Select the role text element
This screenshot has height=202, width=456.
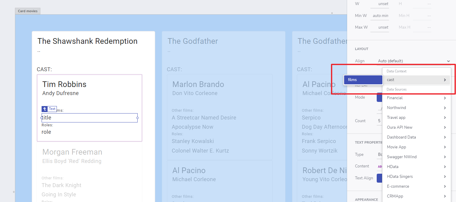[x=46, y=132]
